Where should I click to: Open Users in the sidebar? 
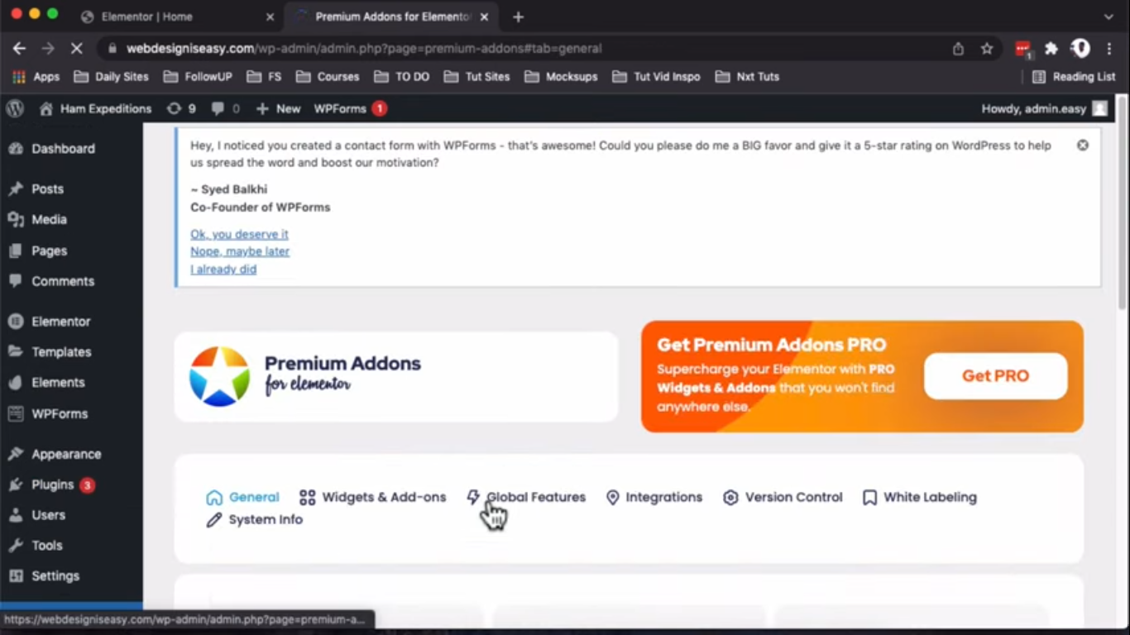pyautogui.click(x=71, y=514)
